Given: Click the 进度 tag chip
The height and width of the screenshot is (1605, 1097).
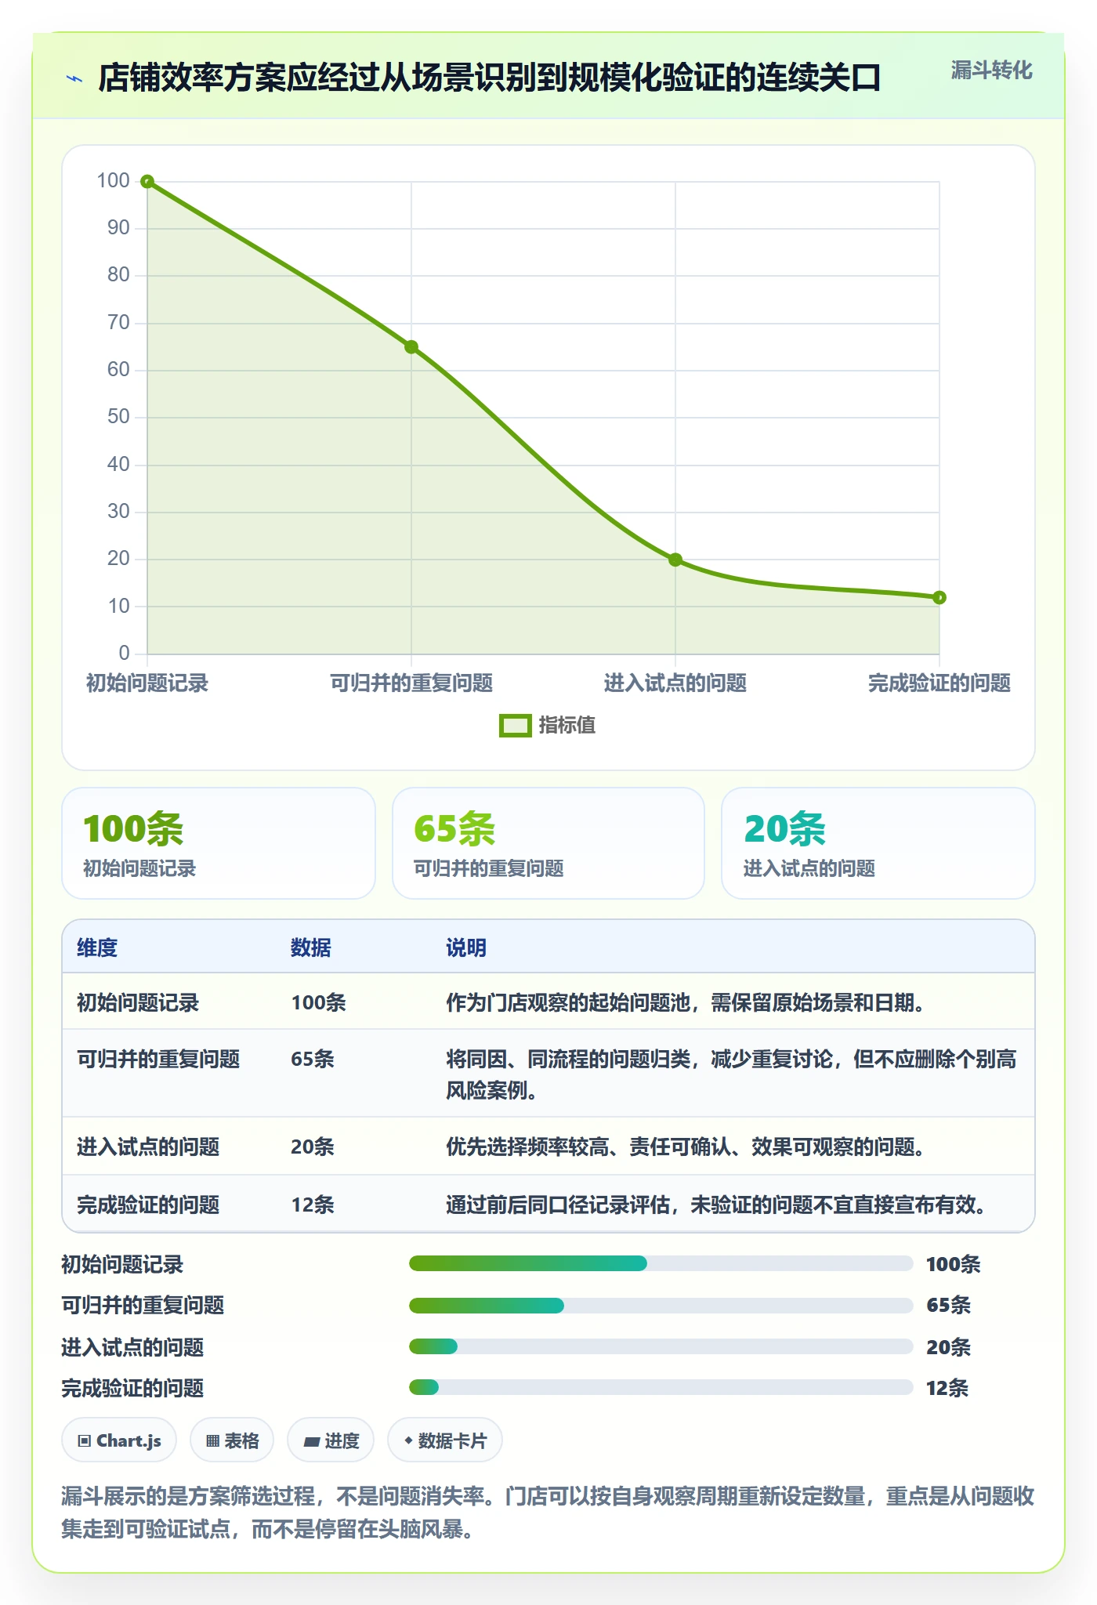Looking at the screenshot, I should coord(331,1440).
